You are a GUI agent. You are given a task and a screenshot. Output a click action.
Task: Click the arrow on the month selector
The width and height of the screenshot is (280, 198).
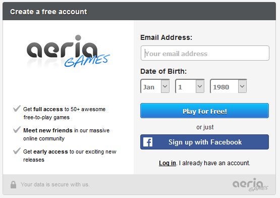tap(165, 86)
